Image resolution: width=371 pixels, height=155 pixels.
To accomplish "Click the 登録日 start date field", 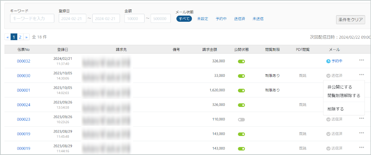I will [x=72, y=18].
